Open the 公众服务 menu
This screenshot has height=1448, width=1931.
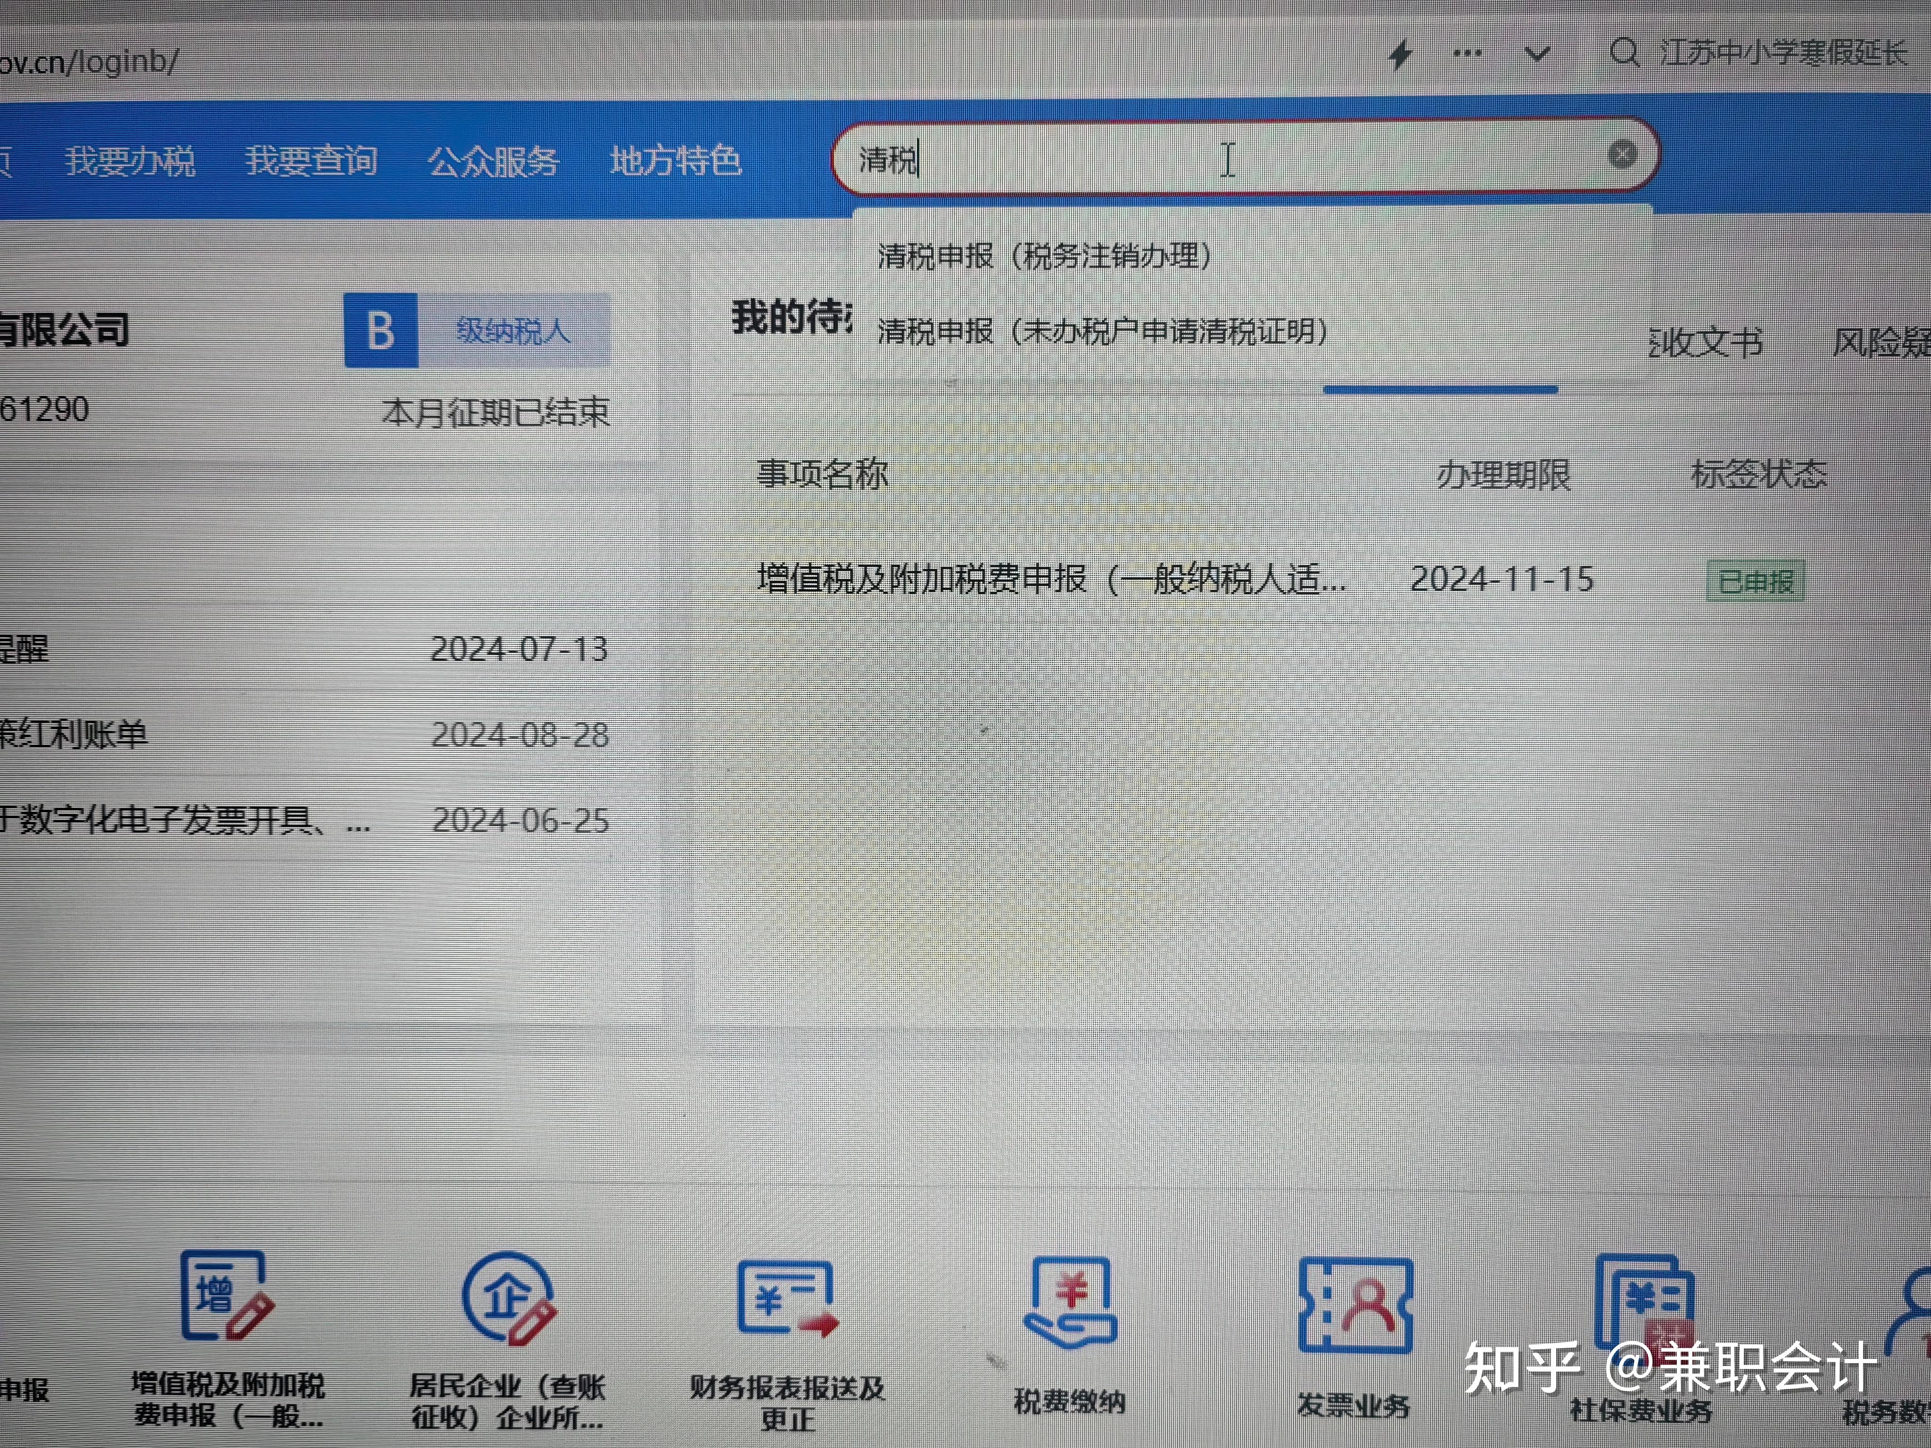point(493,162)
